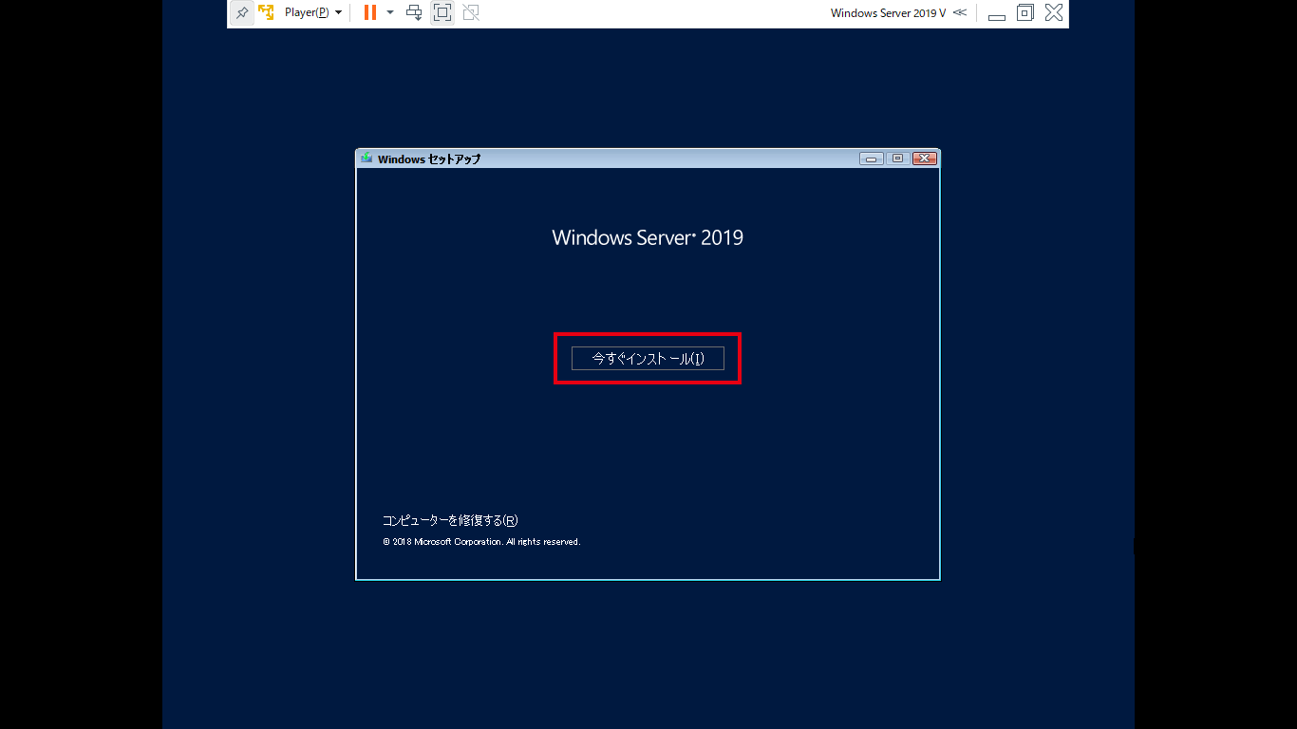Screen dimensions: 1297x729
Task: Click the Windows セットアップ title icon
Action: coord(367,159)
